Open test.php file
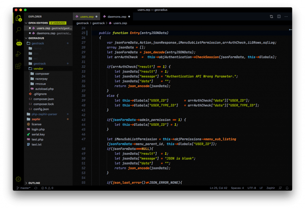 (x=48, y=140)
